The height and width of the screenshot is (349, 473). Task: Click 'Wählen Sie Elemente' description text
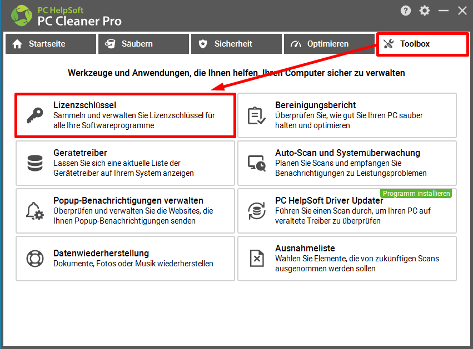coord(357,264)
